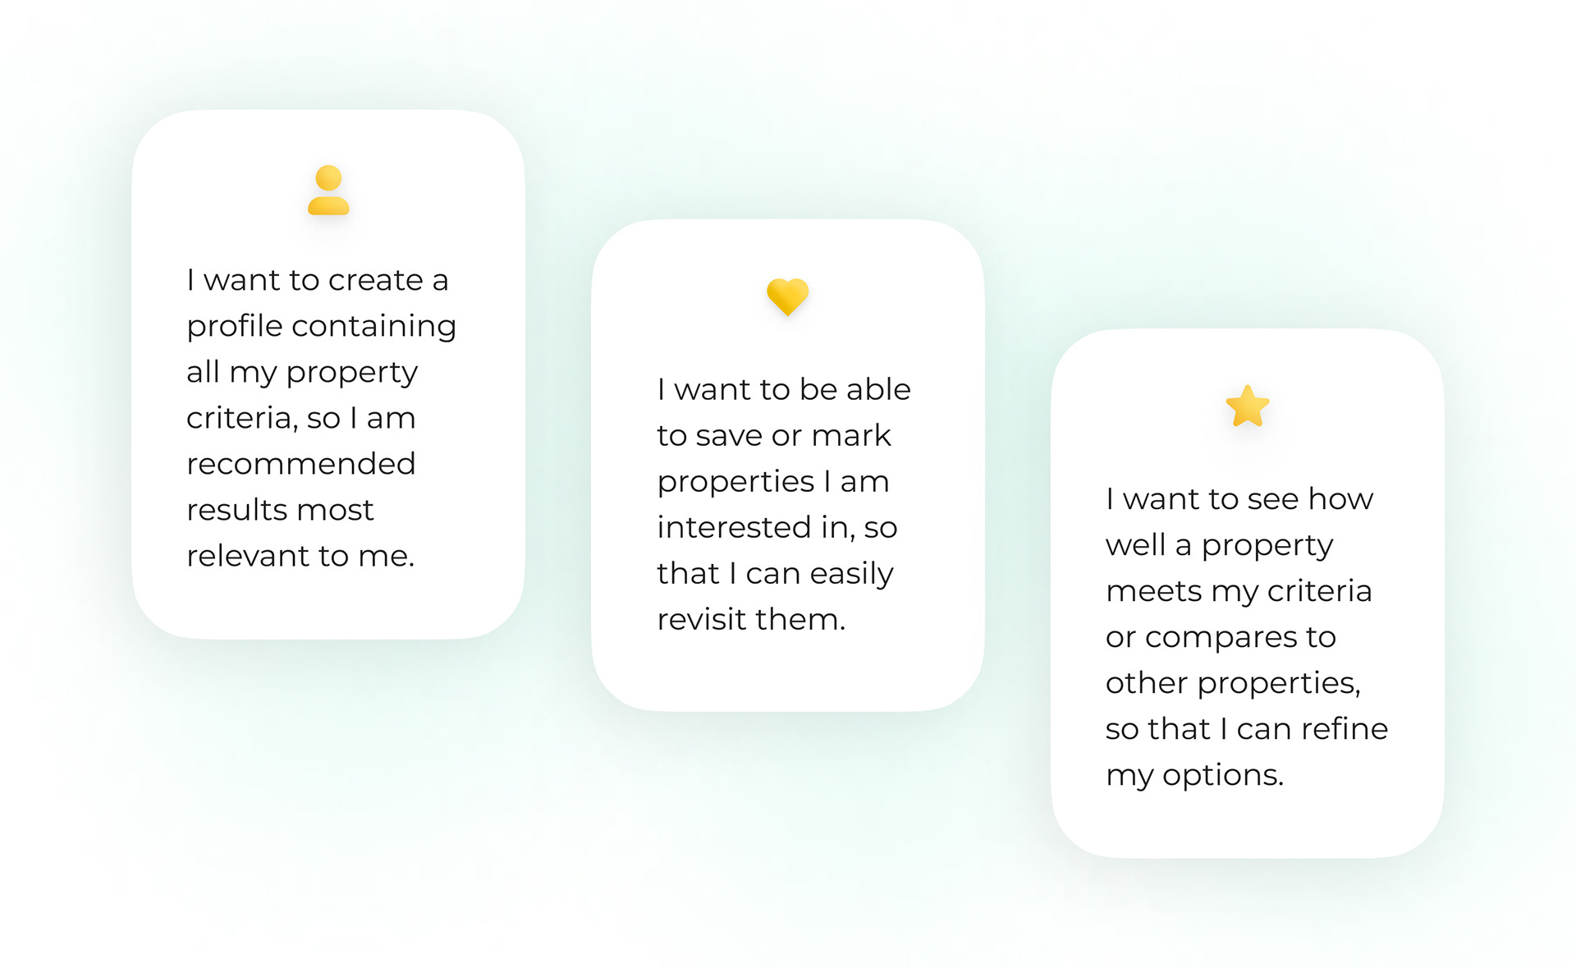Click the text line 'I want to create a'

tap(318, 280)
